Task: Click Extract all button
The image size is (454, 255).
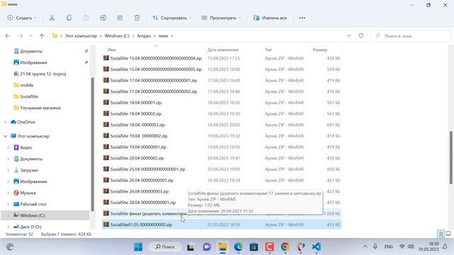Action: pyautogui.click(x=270, y=18)
